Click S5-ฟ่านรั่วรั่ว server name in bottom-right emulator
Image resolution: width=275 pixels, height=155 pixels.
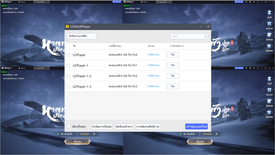(189, 134)
